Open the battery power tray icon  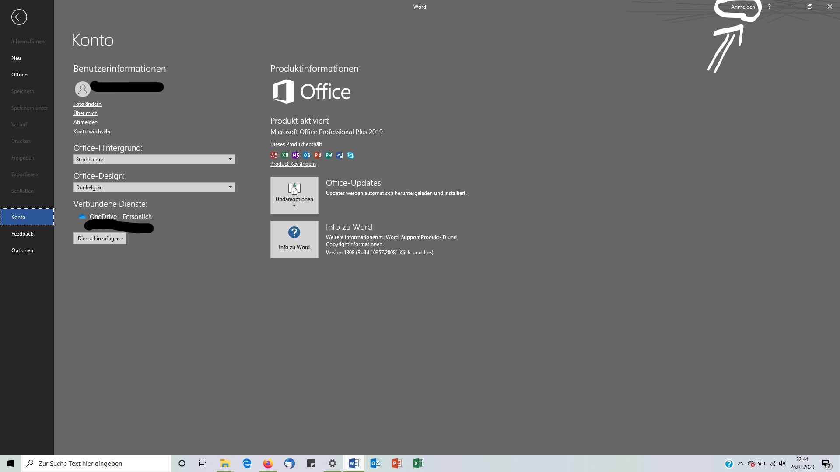click(x=762, y=463)
